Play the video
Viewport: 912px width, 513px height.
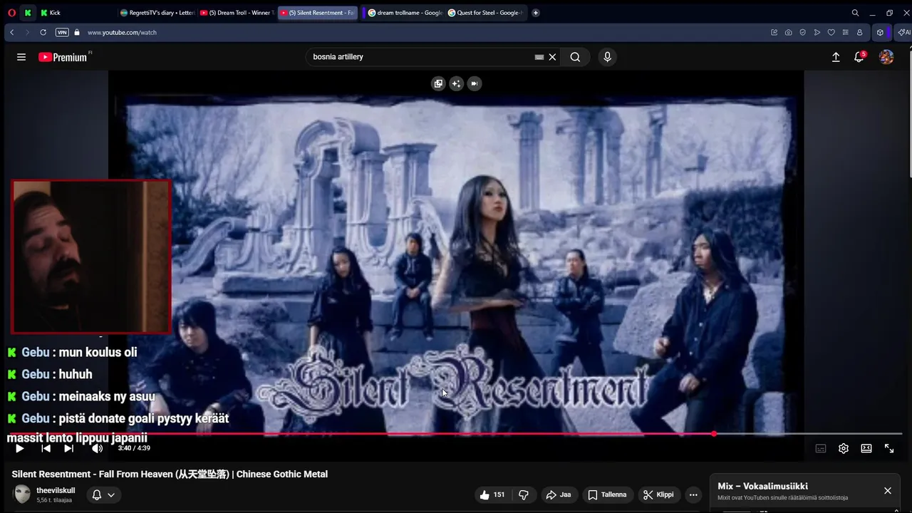[x=19, y=448]
